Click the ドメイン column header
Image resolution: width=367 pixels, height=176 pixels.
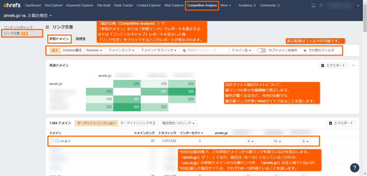(x=55, y=133)
